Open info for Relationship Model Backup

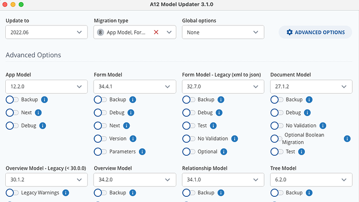221,193
